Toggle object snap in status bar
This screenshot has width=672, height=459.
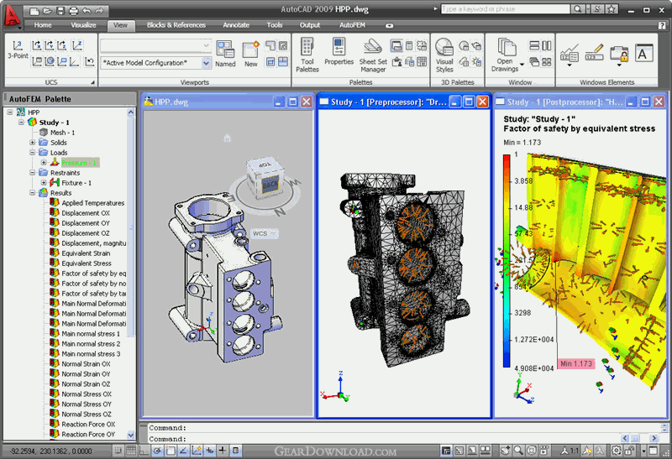(x=171, y=450)
